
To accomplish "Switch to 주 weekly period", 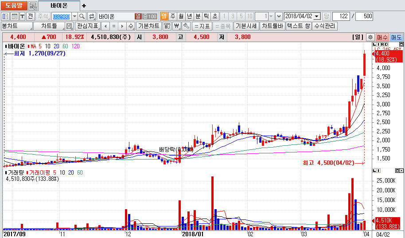I will [172, 16].
